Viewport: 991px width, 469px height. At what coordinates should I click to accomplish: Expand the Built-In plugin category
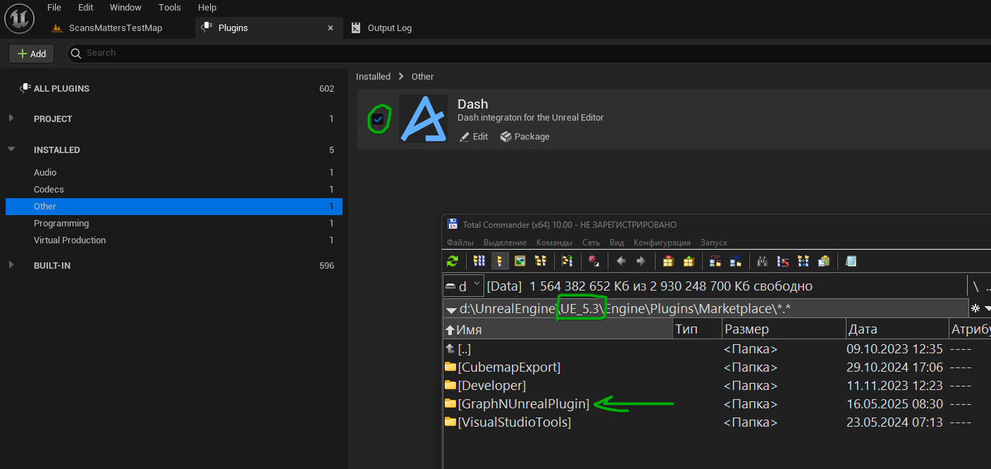coord(11,265)
